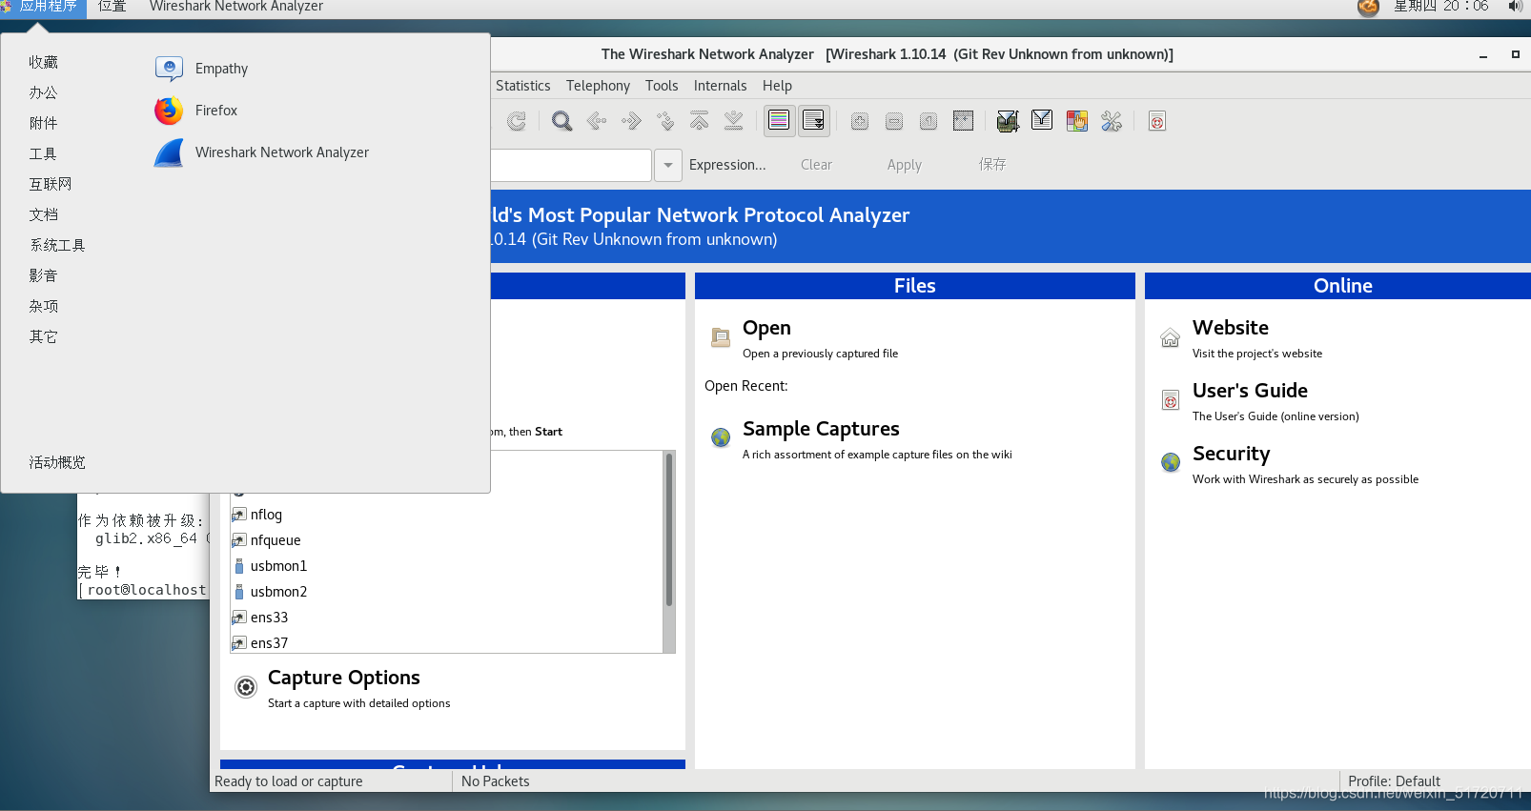
Task: Select the 影音 category
Action: click(43, 275)
